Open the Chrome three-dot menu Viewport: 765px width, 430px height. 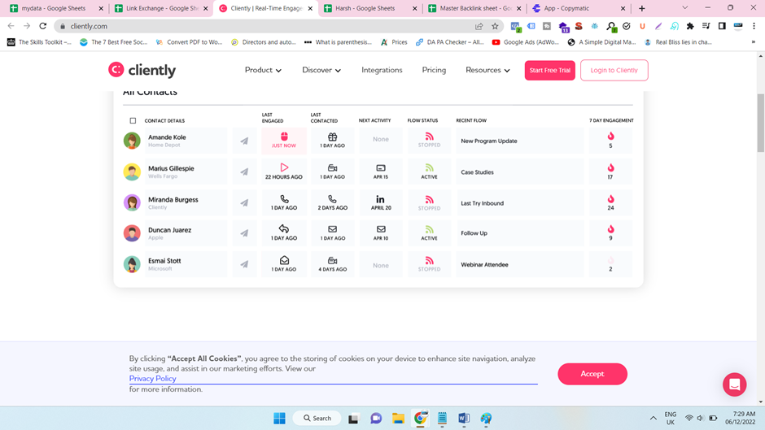(x=754, y=26)
